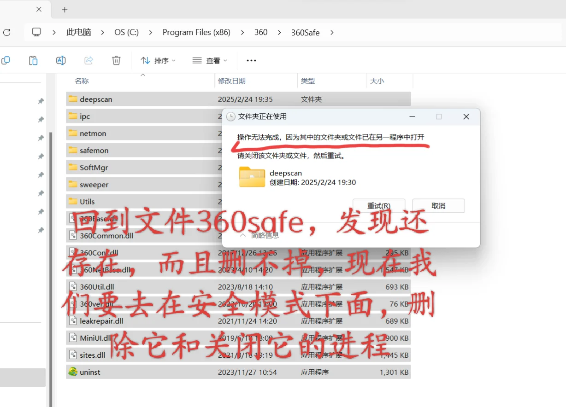Click the Delete (trash) icon in the toolbar
The image size is (566, 407).
click(x=116, y=60)
